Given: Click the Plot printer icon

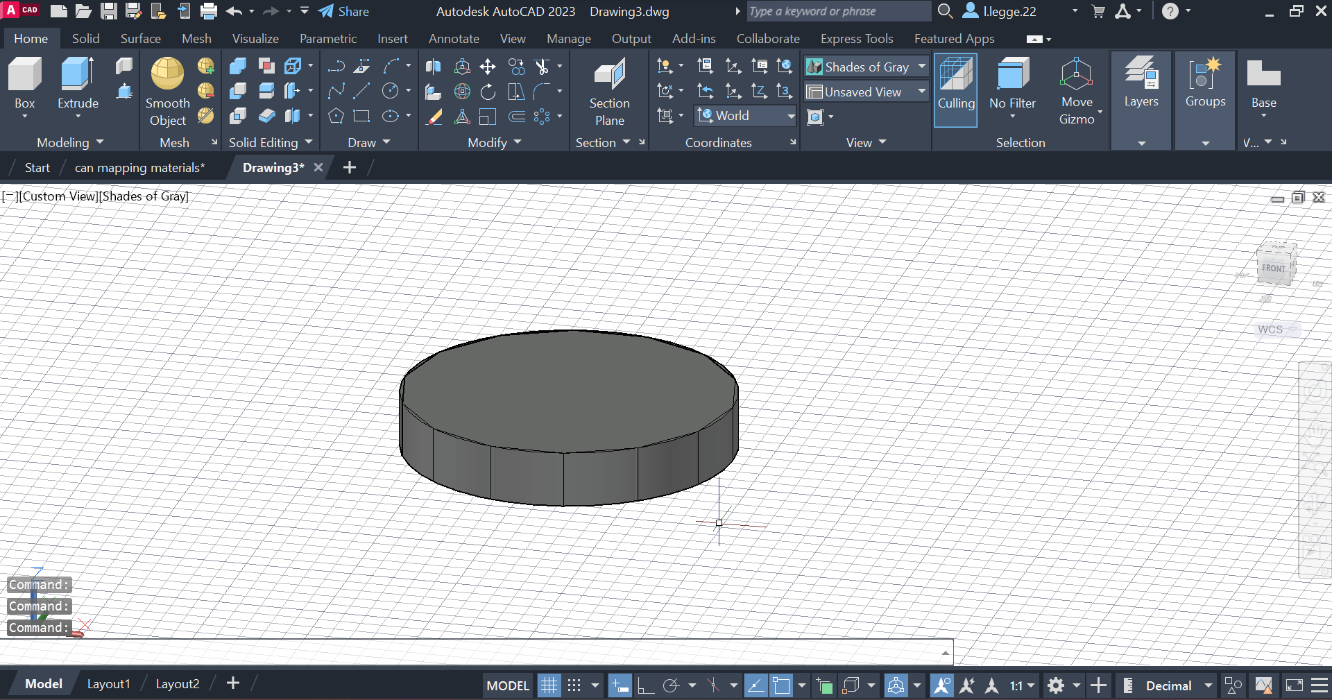Looking at the screenshot, I should 209,11.
